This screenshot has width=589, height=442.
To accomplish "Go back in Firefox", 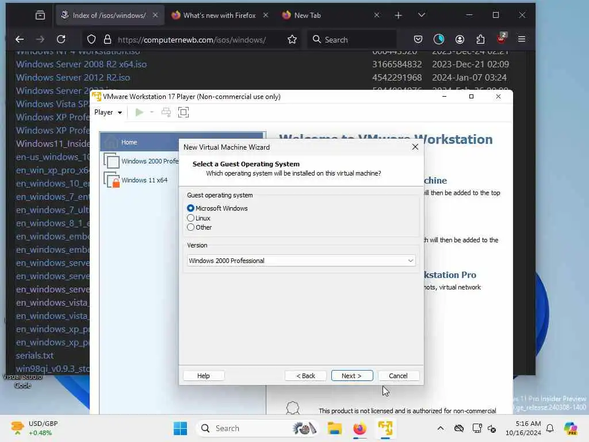I will click(20, 40).
